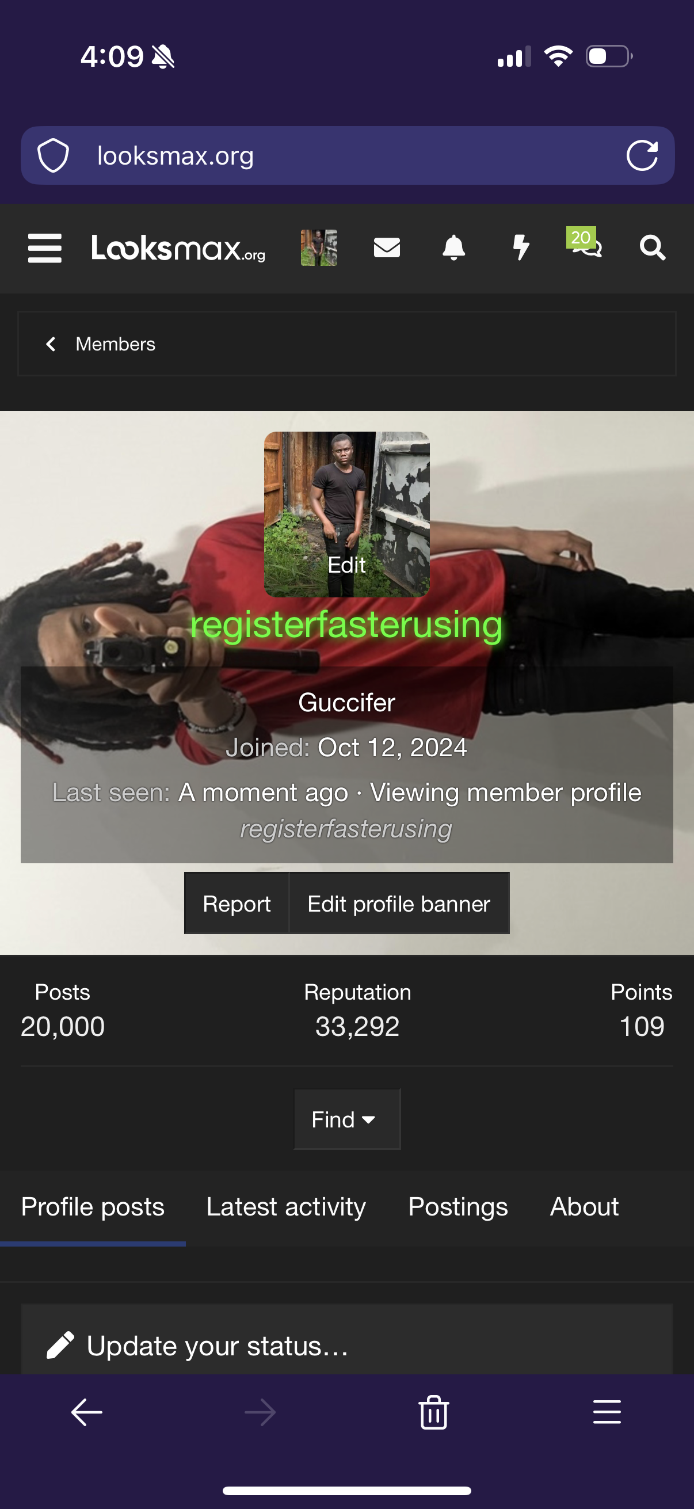694x1509 pixels.
Task: Open the alerts bell icon
Action: (x=453, y=248)
